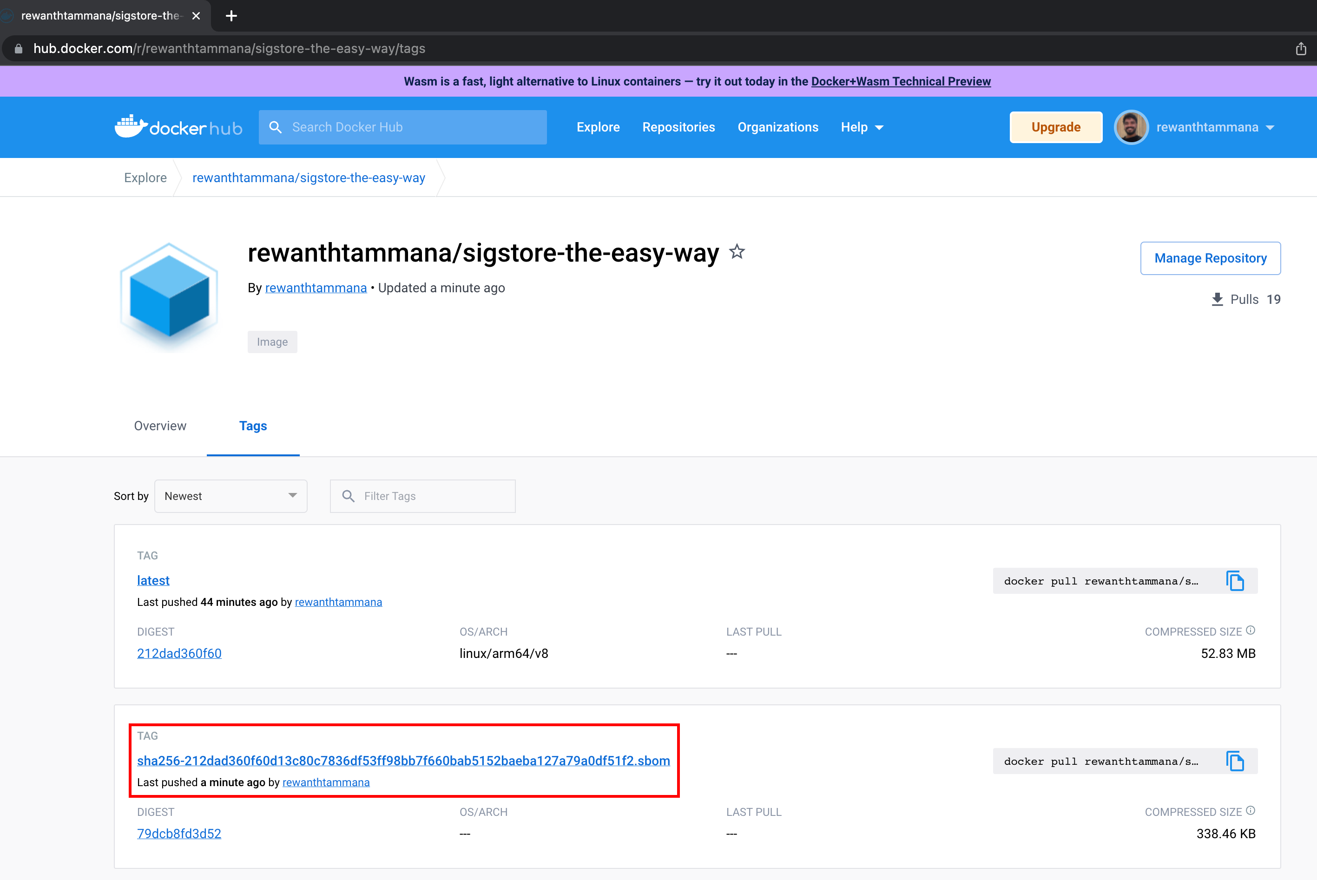Click Manage Repository button
The width and height of the screenshot is (1317, 880).
point(1210,258)
